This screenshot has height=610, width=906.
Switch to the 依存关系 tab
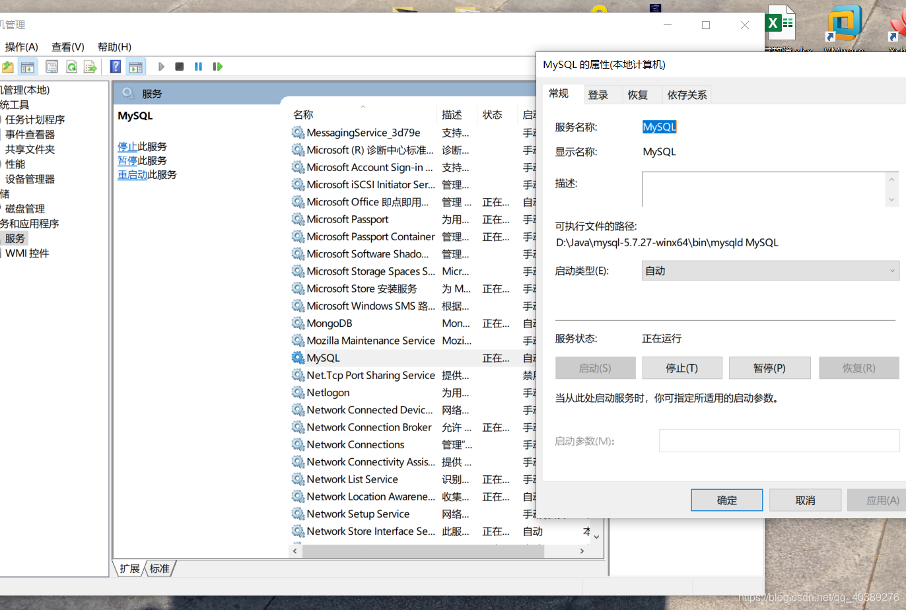tap(687, 95)
